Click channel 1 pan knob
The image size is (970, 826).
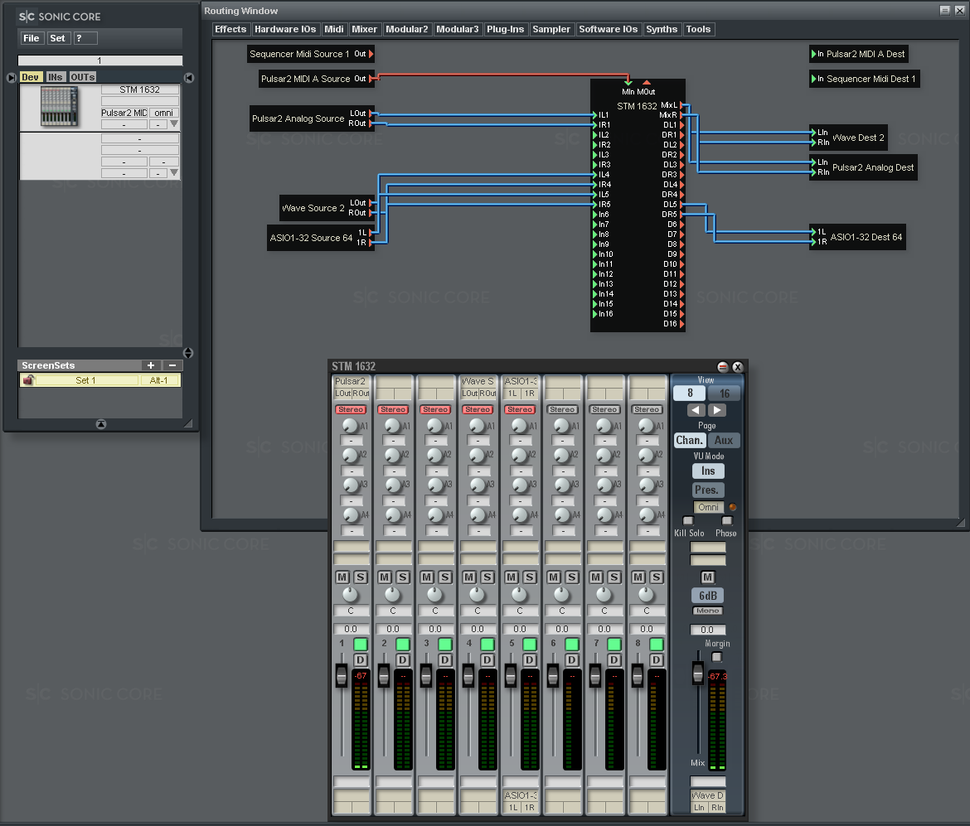pyautogui.click(x=350, y=594)
